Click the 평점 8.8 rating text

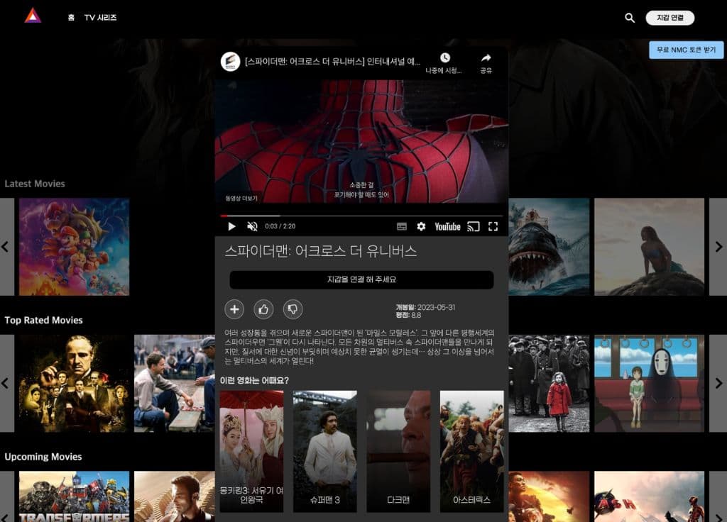click(408, 315)
